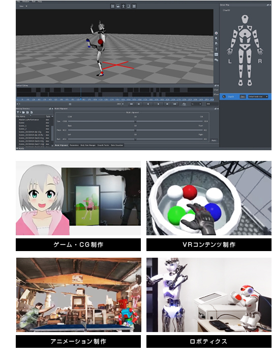Click the humanoid figure icon in viewport toolbar
Viewport: 272px width, 357px height.
click(x=123, y=6)
